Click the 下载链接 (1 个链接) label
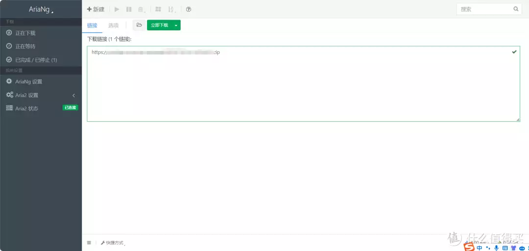Viewport: 529px width, 251px height. pos(109,40)
